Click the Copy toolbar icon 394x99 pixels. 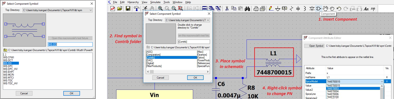[x=234, y=9]
